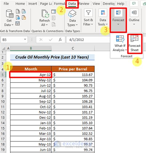Click the Crude Oil Monthly Price title cell
This screenshot has height=153, width=146.
[x=52, y=57]
